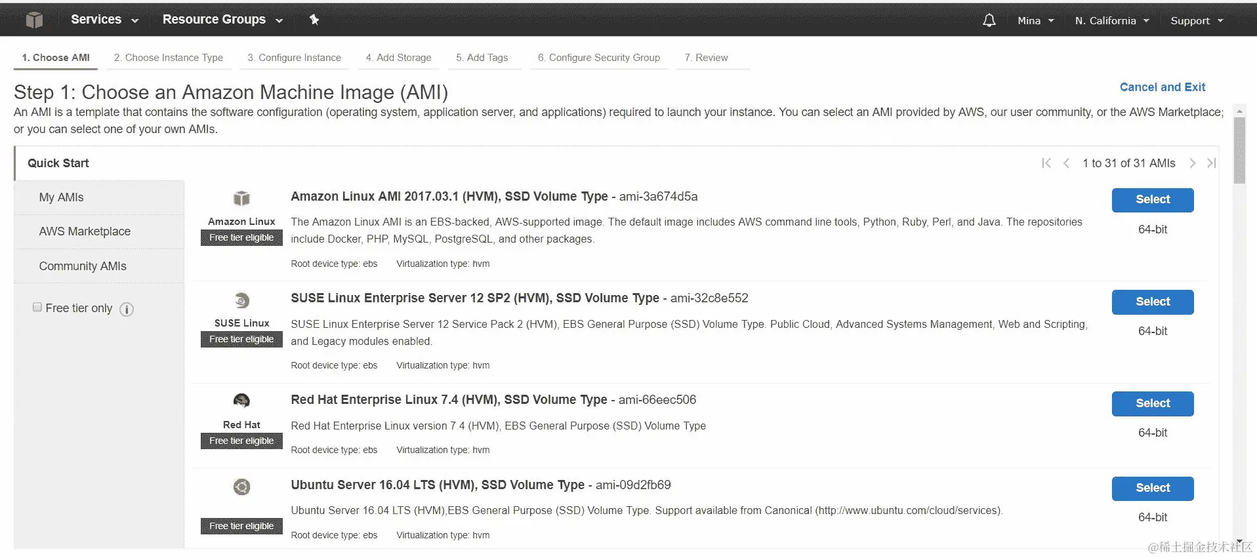Click 64-bit label in Ubuntu row
Screen dimensions: 1257x558
point(1153,517)
